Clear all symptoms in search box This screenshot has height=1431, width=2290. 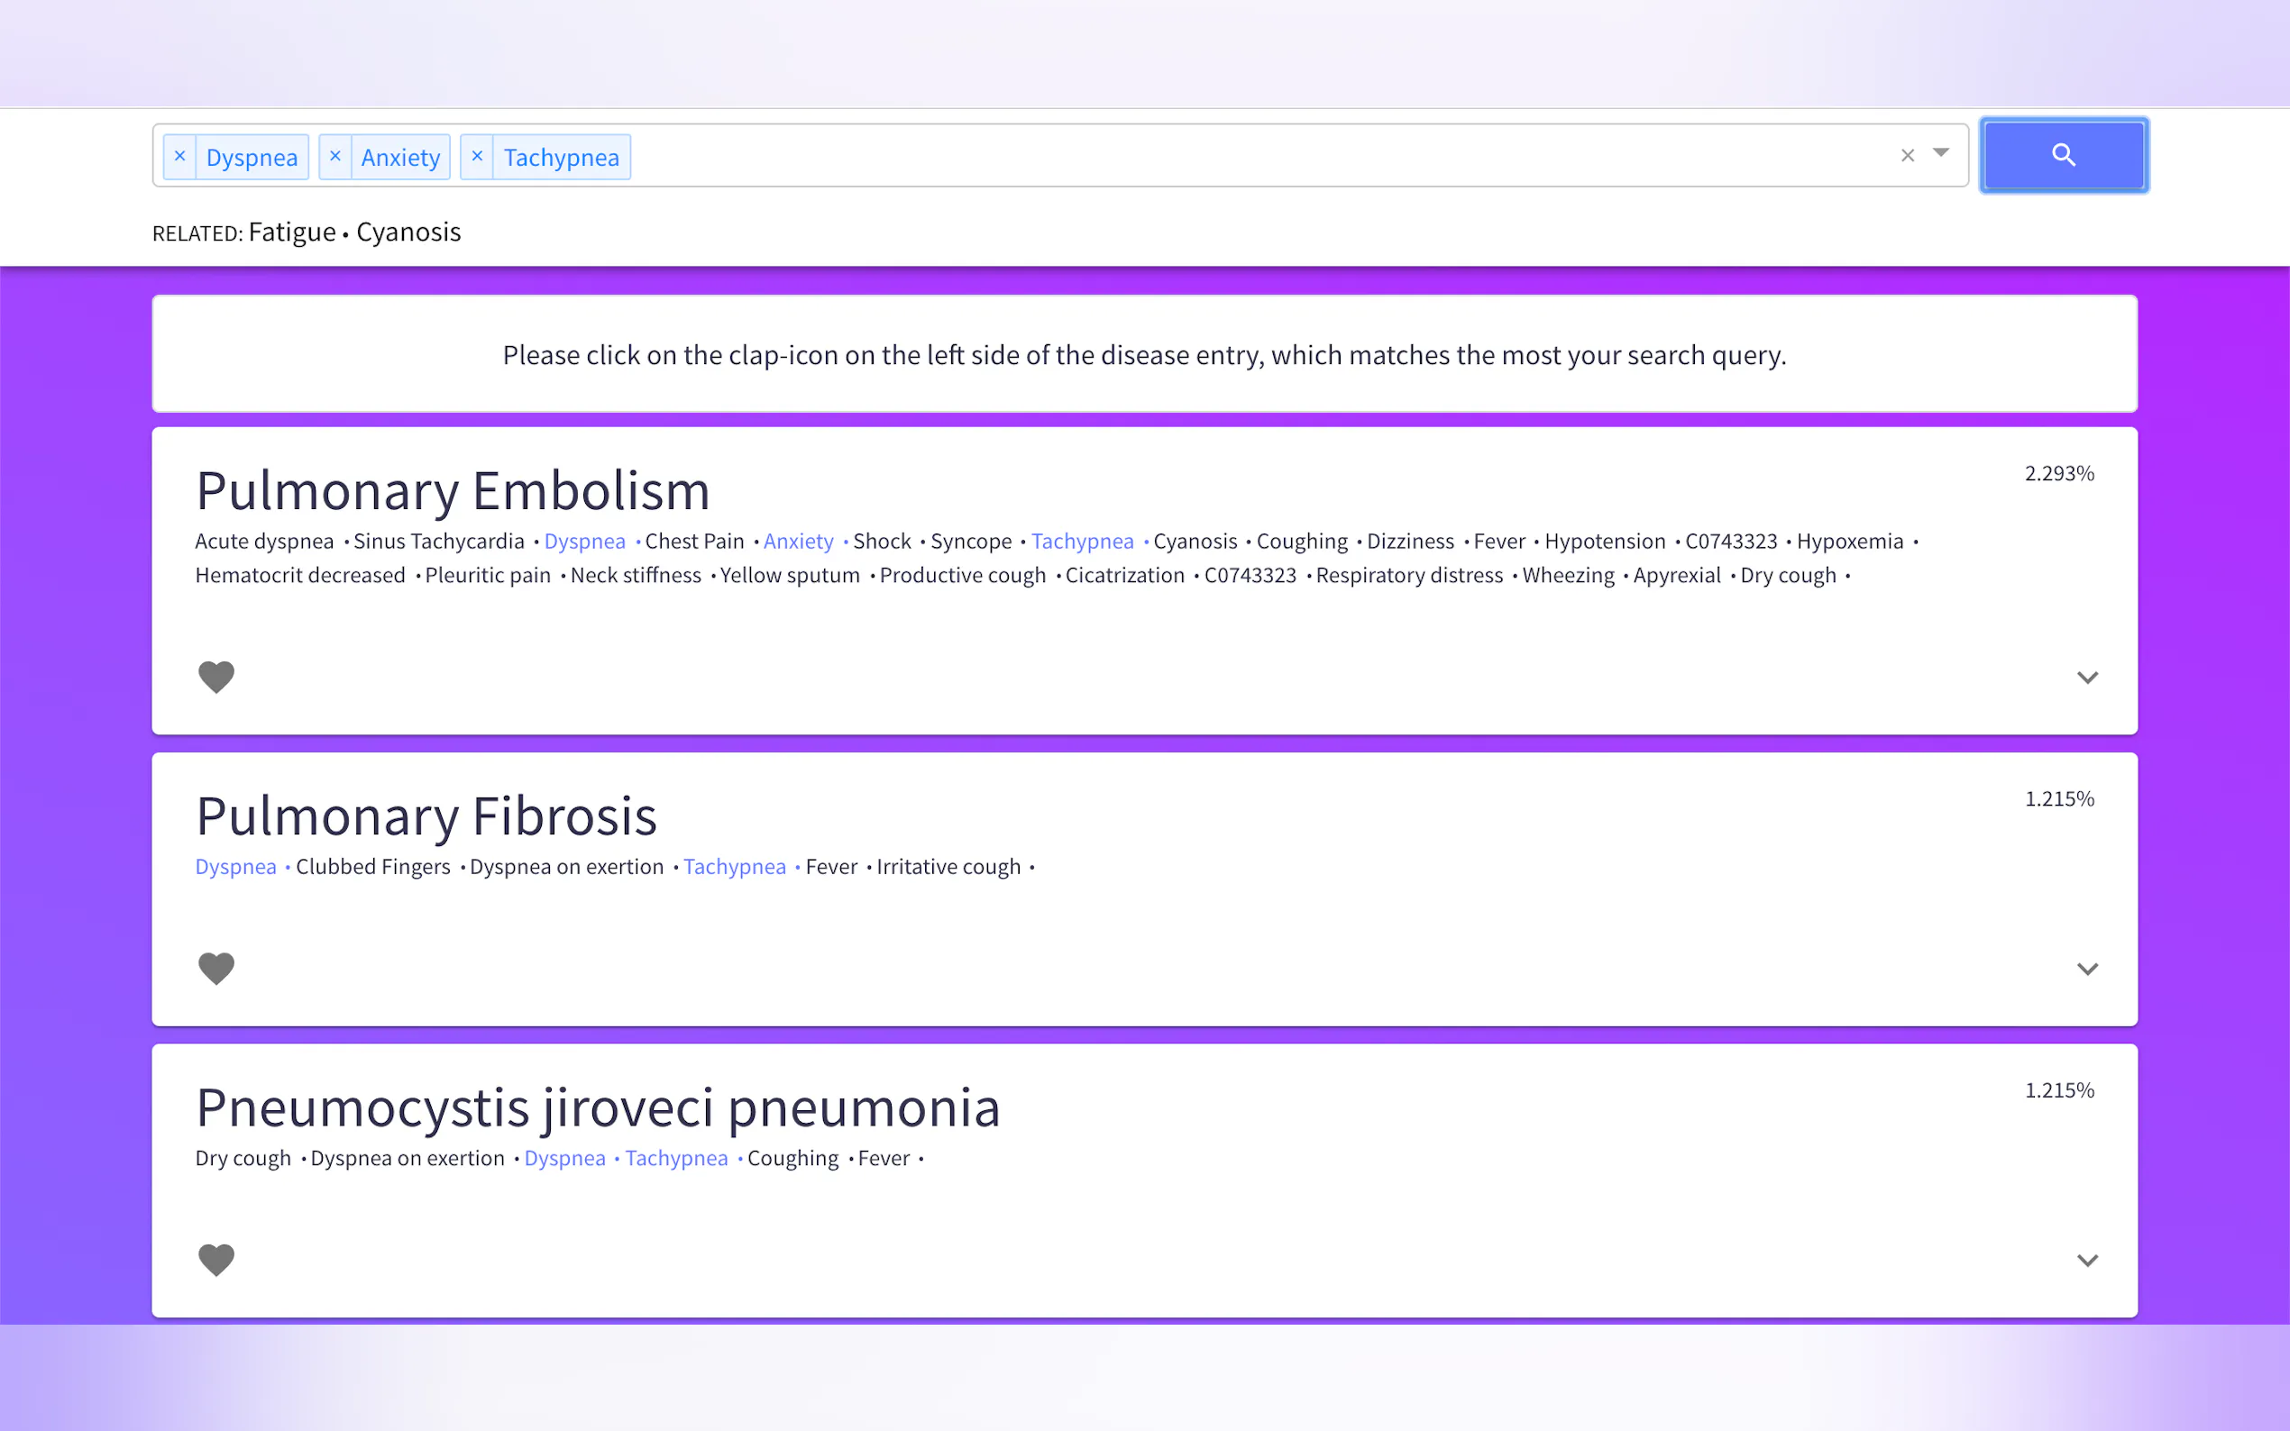(x=1908, y=155)
